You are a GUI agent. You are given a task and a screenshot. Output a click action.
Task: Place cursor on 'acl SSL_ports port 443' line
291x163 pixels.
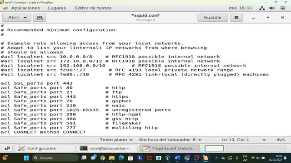pos(37,83)
